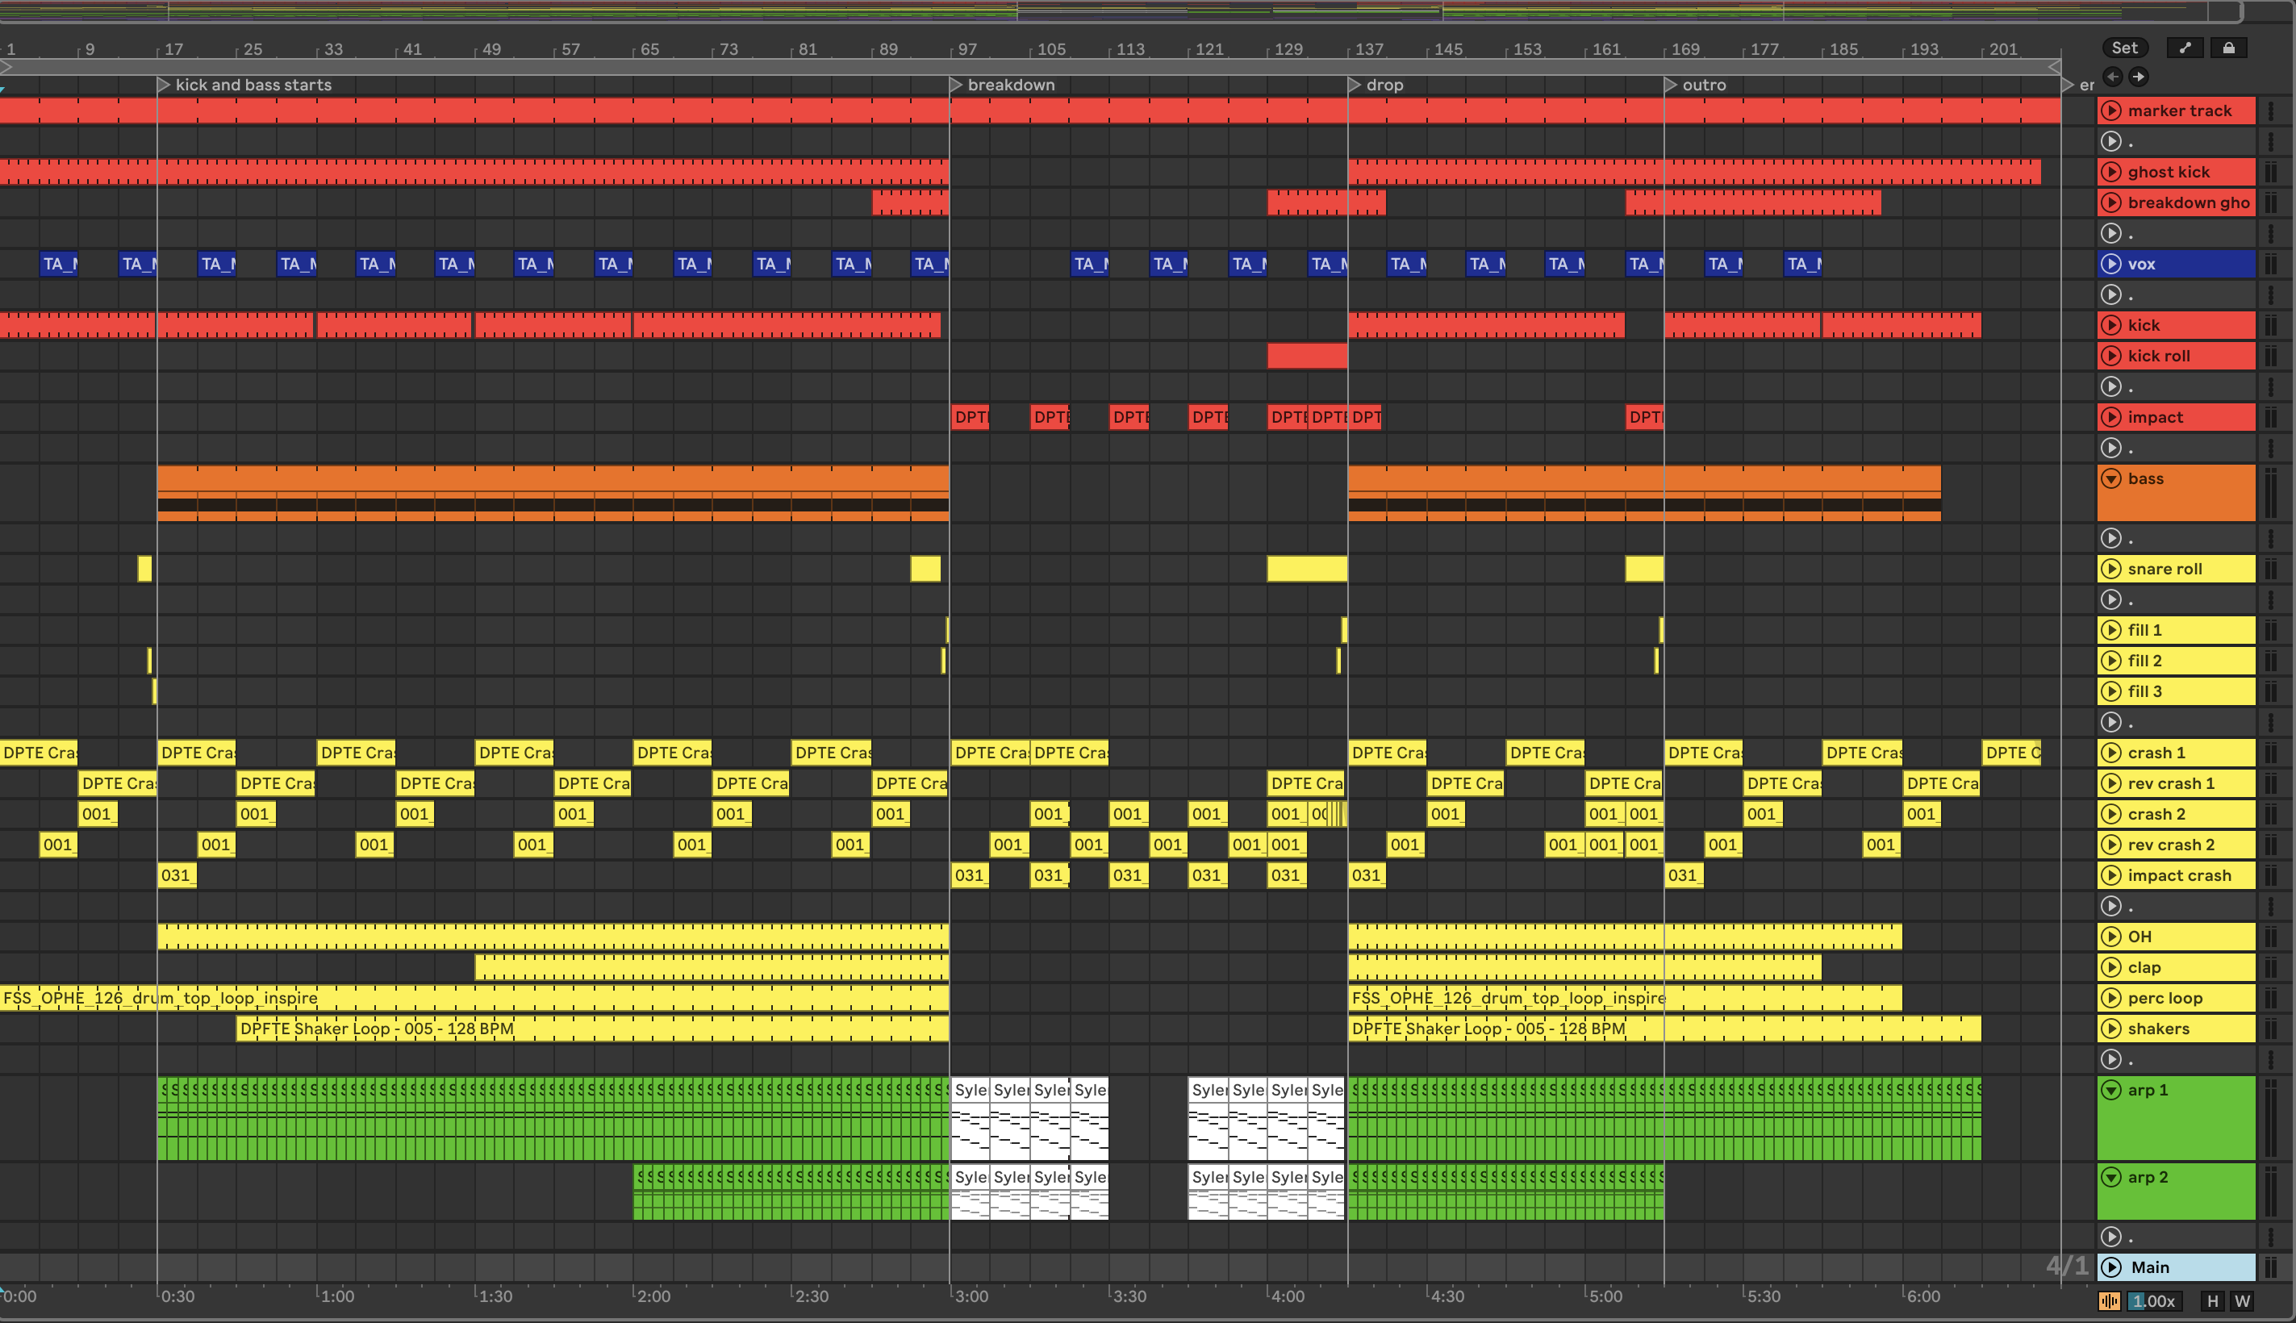Click the Set locator button
Screen dimensions: 2296x1323
pos(2124,48)
